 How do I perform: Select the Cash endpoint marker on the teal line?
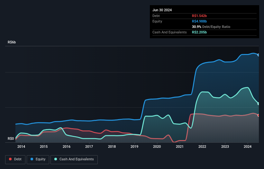tap(259, 104)
